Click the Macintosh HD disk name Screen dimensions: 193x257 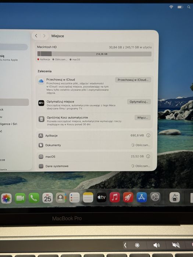[47, 47]
